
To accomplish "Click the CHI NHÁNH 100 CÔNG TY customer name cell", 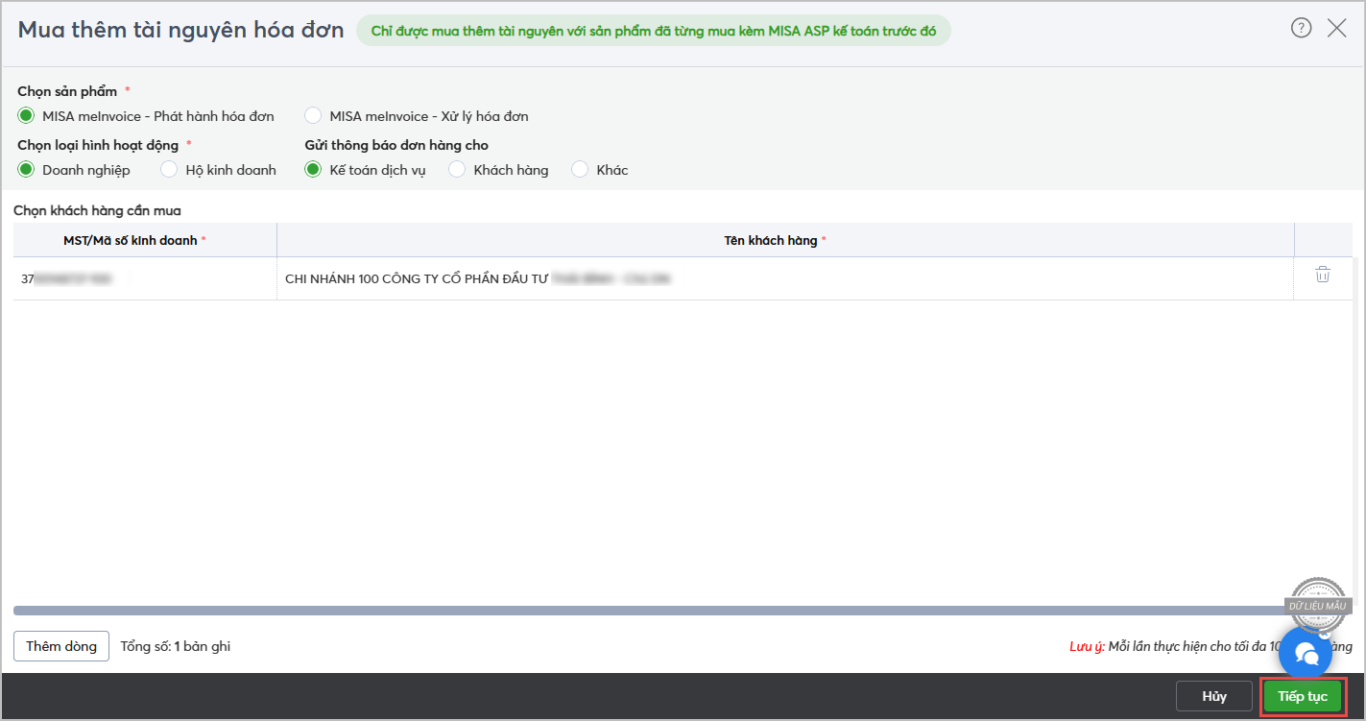I will (x=785, y=278).
